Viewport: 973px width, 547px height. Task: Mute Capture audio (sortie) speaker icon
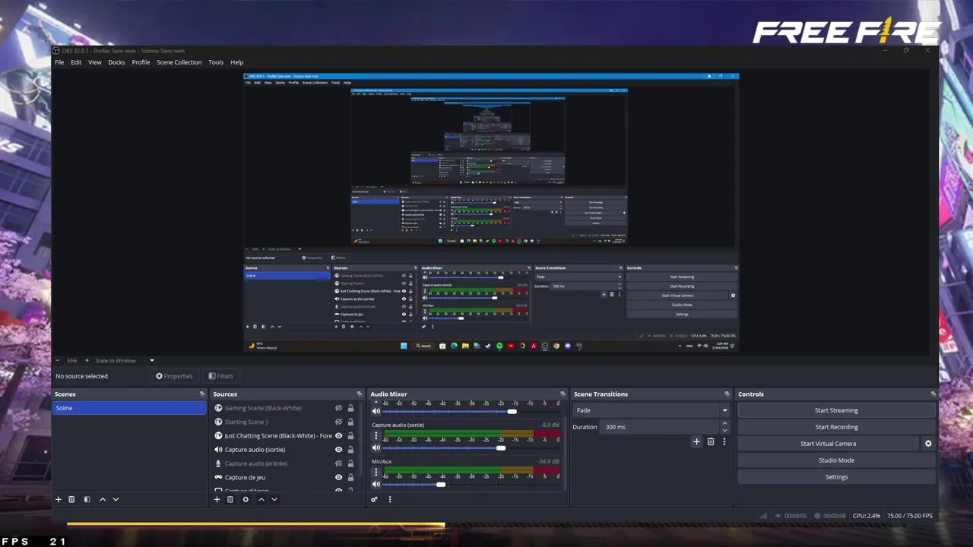click(376, 448)
